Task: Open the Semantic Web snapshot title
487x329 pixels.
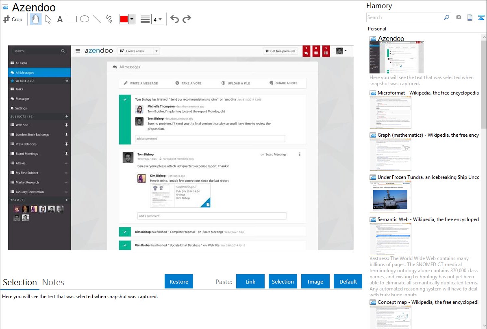Action: click(428, 219)
